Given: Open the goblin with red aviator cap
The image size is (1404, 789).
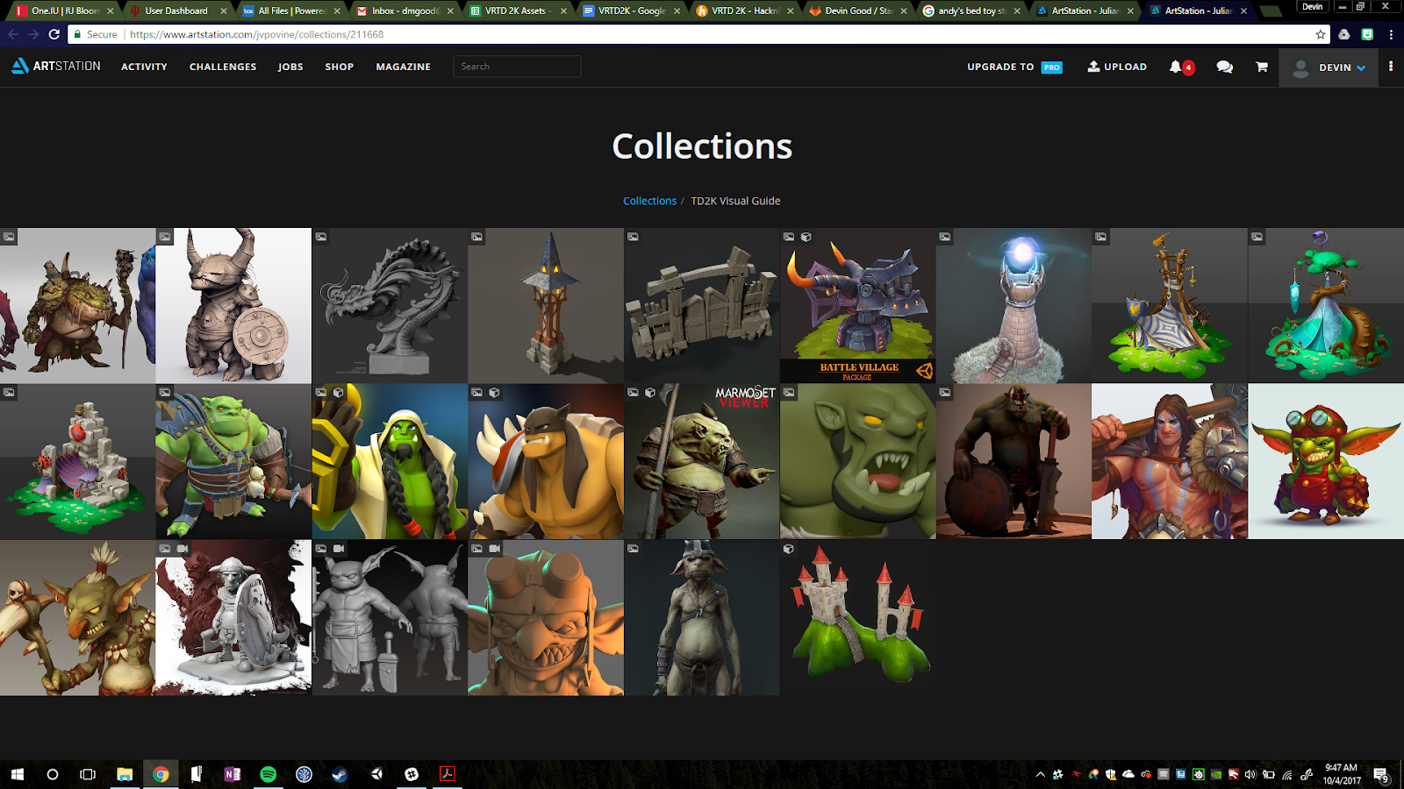Looking at the screenshot, I should point(1326,461).
